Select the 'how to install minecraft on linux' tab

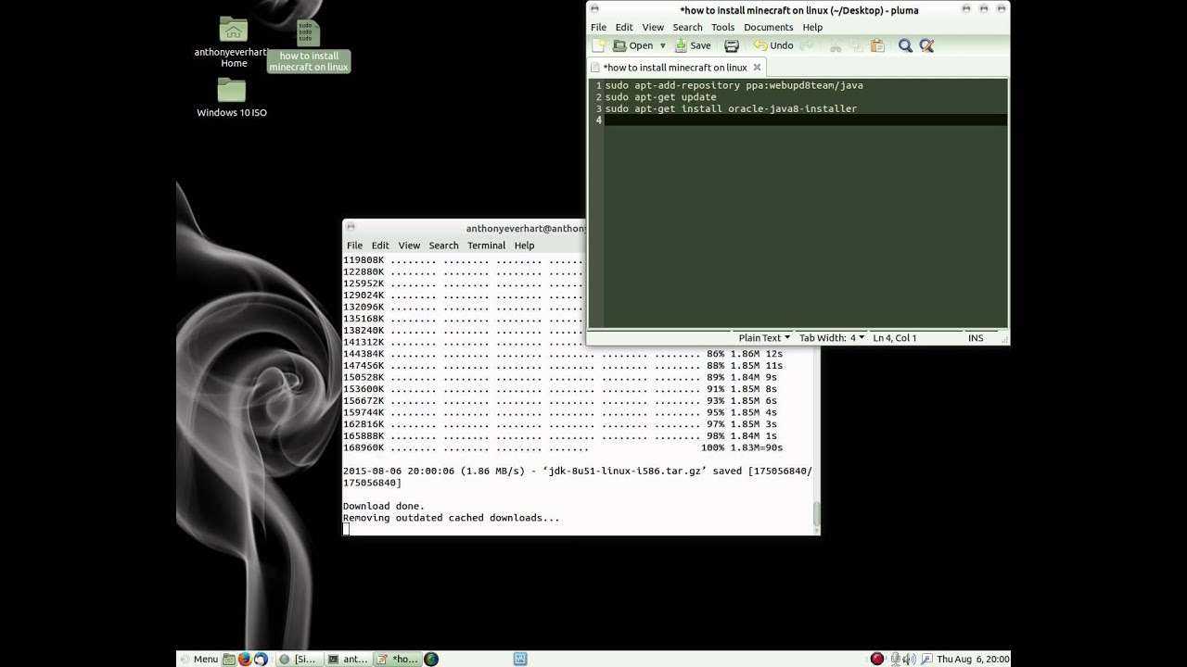point(674,67)
